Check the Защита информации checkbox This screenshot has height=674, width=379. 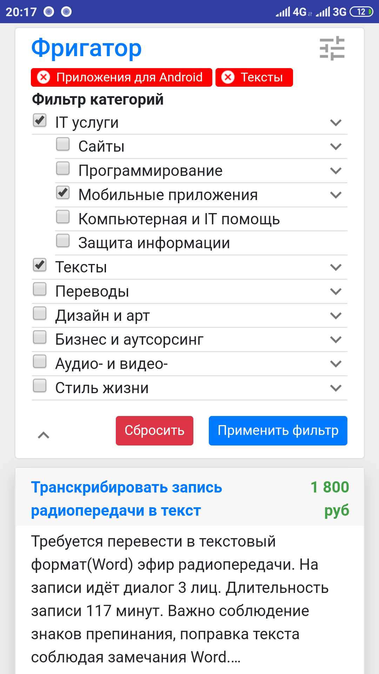pyautogui.click(x=63, y=241)
